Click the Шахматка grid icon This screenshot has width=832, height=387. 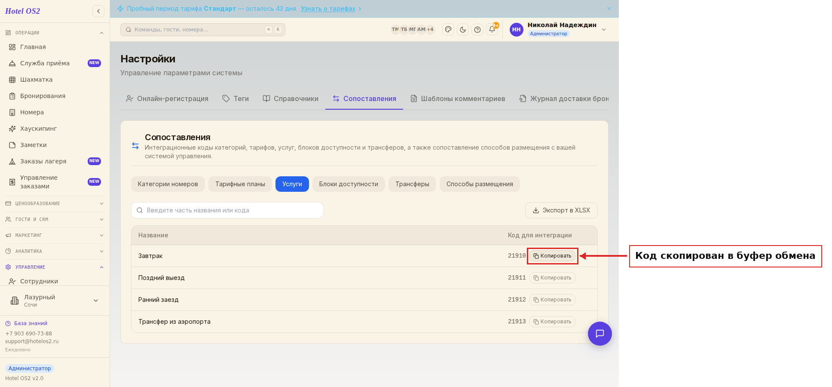pos(12,80)
